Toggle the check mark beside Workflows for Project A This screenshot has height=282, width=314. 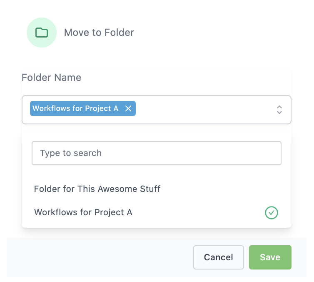pyautogui.click(x=271, y=213)
